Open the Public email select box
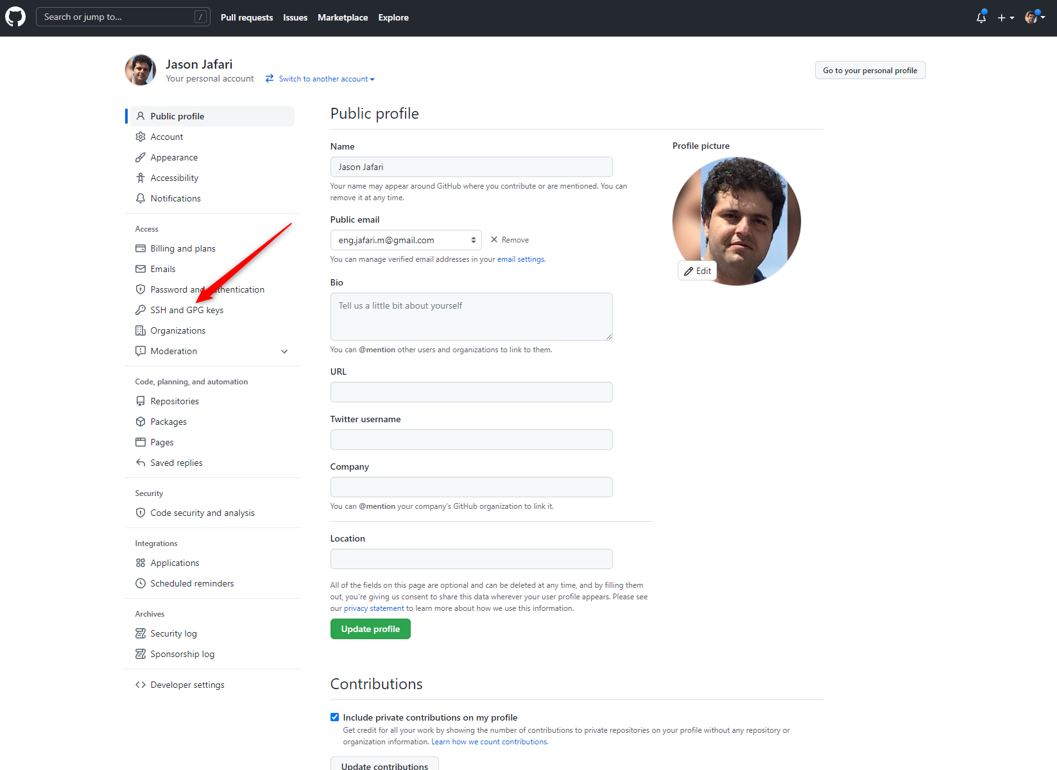Viewport: 1057px width, 770px height. [x=406, y=240]
